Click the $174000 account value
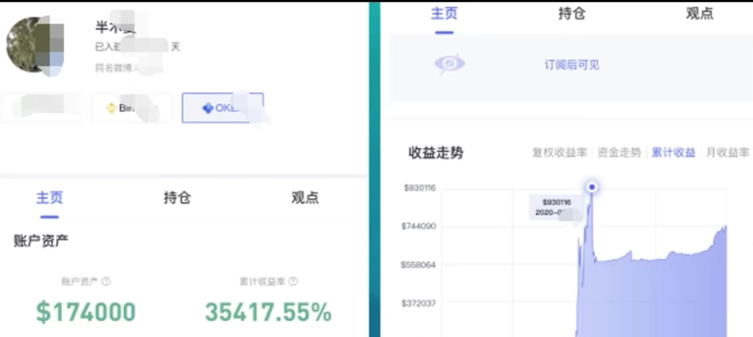753x337 pixels. [x=86, y=312]
